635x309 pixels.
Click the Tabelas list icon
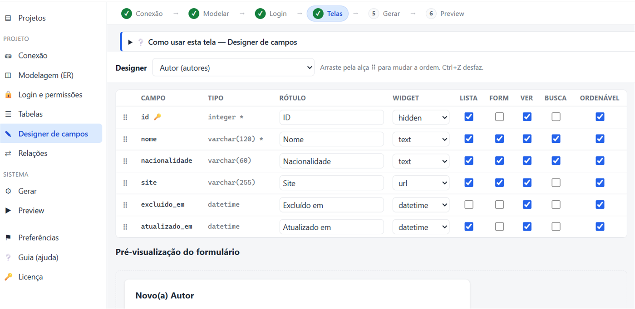(8, 114)
